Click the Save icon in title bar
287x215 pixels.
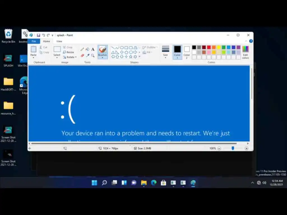(38, 35)
